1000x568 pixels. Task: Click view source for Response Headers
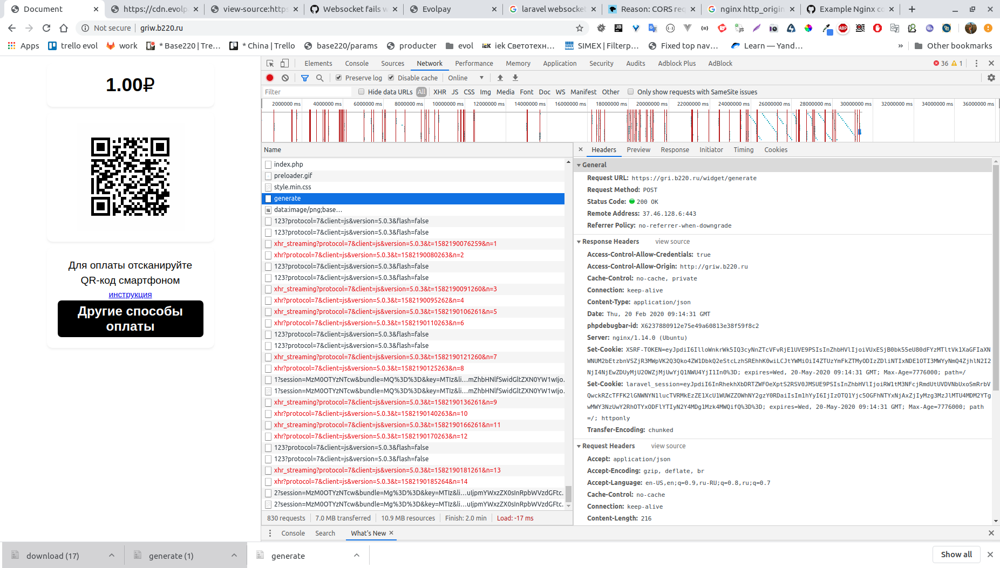672,241
